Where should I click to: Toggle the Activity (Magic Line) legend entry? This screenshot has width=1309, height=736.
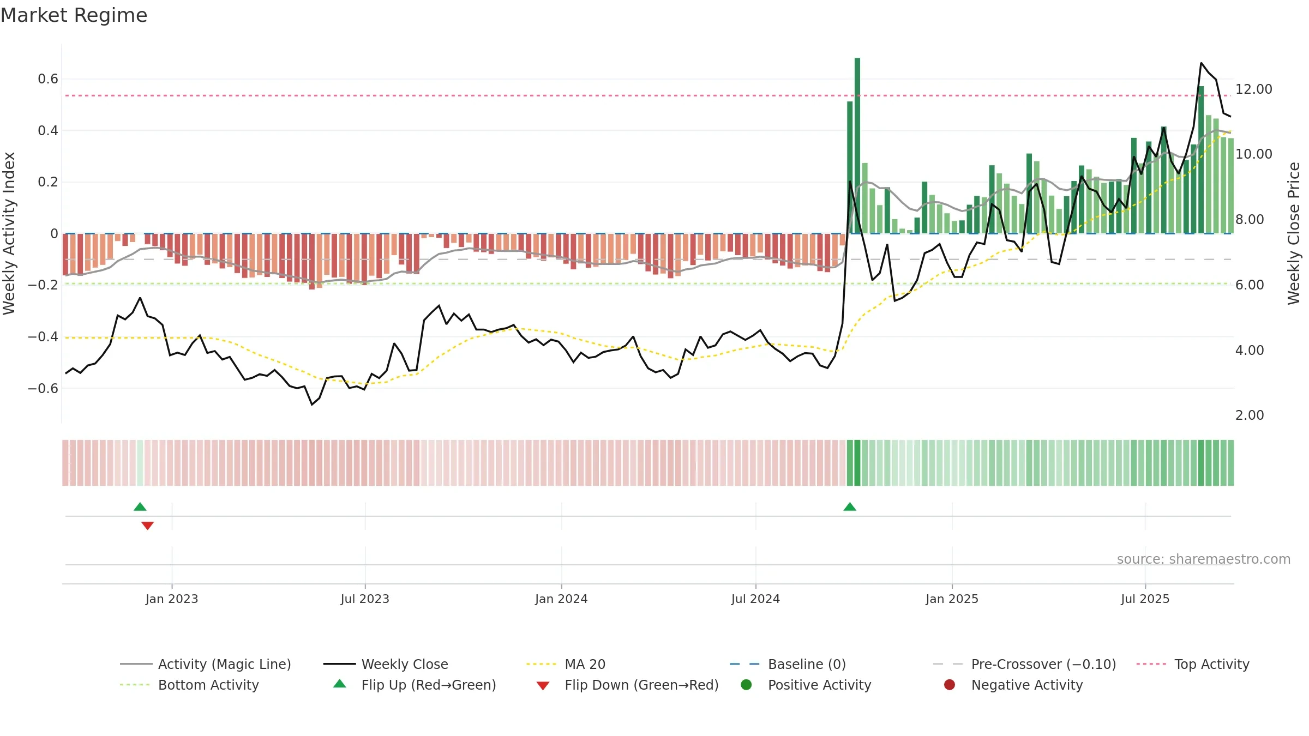coord(206,664)
